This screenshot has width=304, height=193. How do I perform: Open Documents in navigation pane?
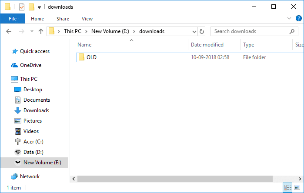(37, 100)
